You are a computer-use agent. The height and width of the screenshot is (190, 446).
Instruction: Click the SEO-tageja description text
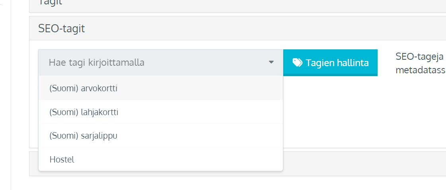tap(421, 57)
